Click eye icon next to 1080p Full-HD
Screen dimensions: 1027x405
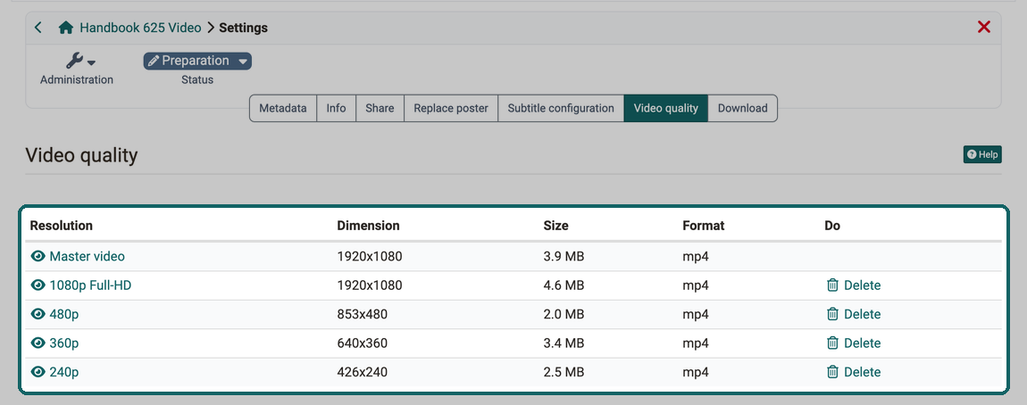pyautogui.click(x=38, y=285)
